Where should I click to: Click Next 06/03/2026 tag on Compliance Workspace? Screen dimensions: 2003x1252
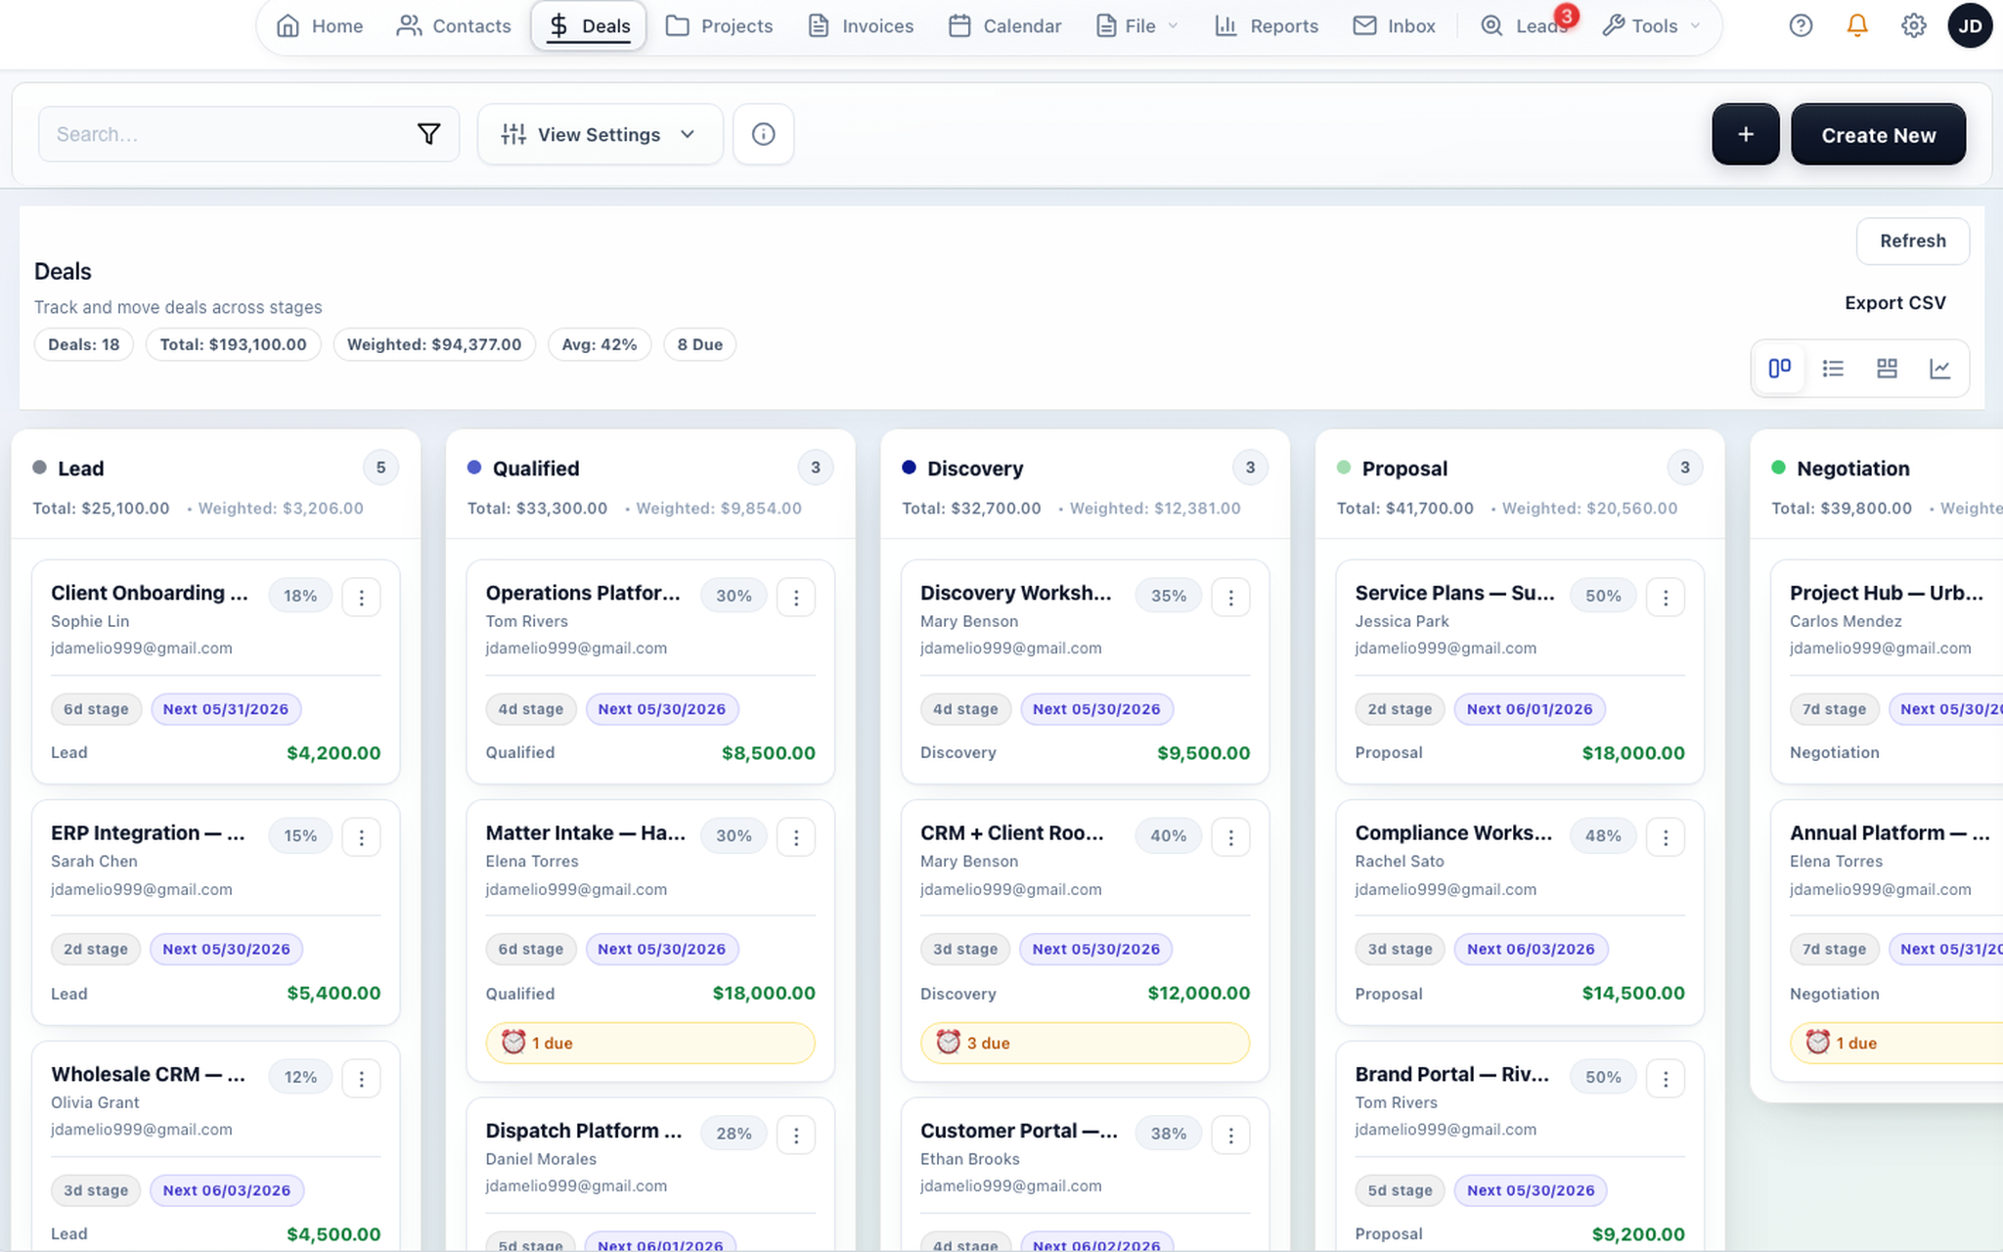(x=1531, y=949)
